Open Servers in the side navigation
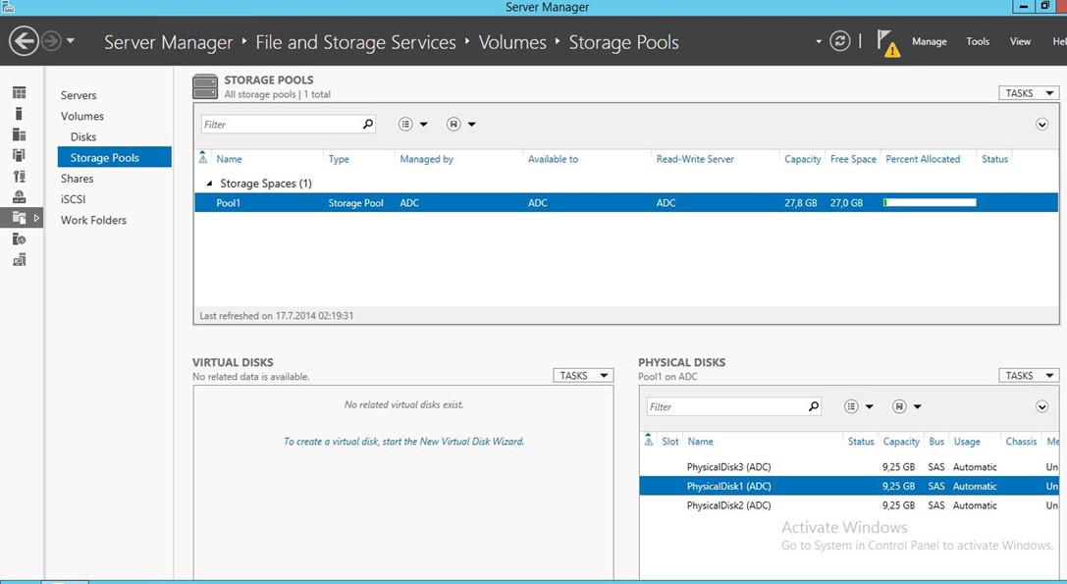The height and width of the screenshot is (584, 1067). (x=79, y=95)
